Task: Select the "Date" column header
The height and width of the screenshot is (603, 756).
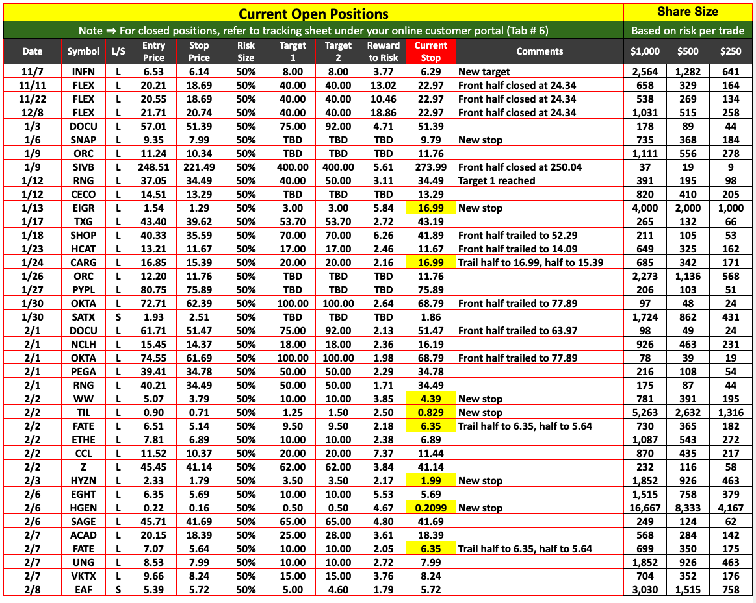Action: point(33,51)
